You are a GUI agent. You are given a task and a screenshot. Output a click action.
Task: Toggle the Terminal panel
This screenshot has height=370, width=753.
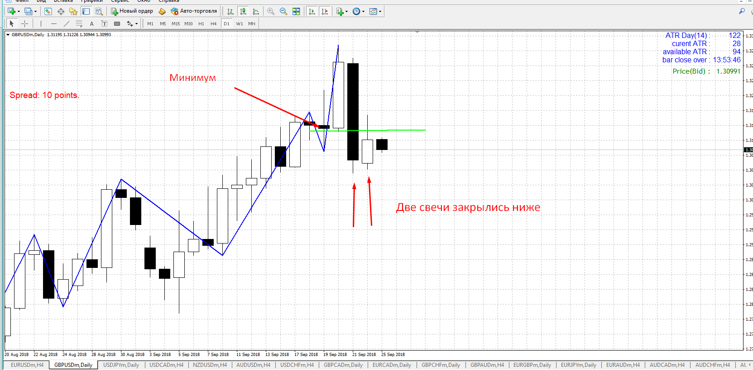(86, 11)
